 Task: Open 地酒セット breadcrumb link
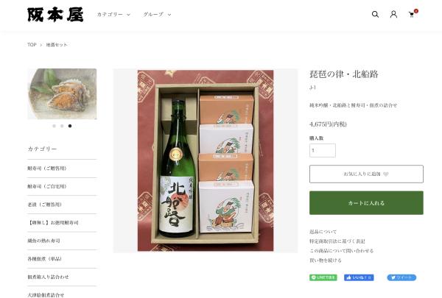(57, 44)
